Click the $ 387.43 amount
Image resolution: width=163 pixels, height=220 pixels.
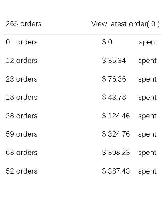(x=116, y=171)
